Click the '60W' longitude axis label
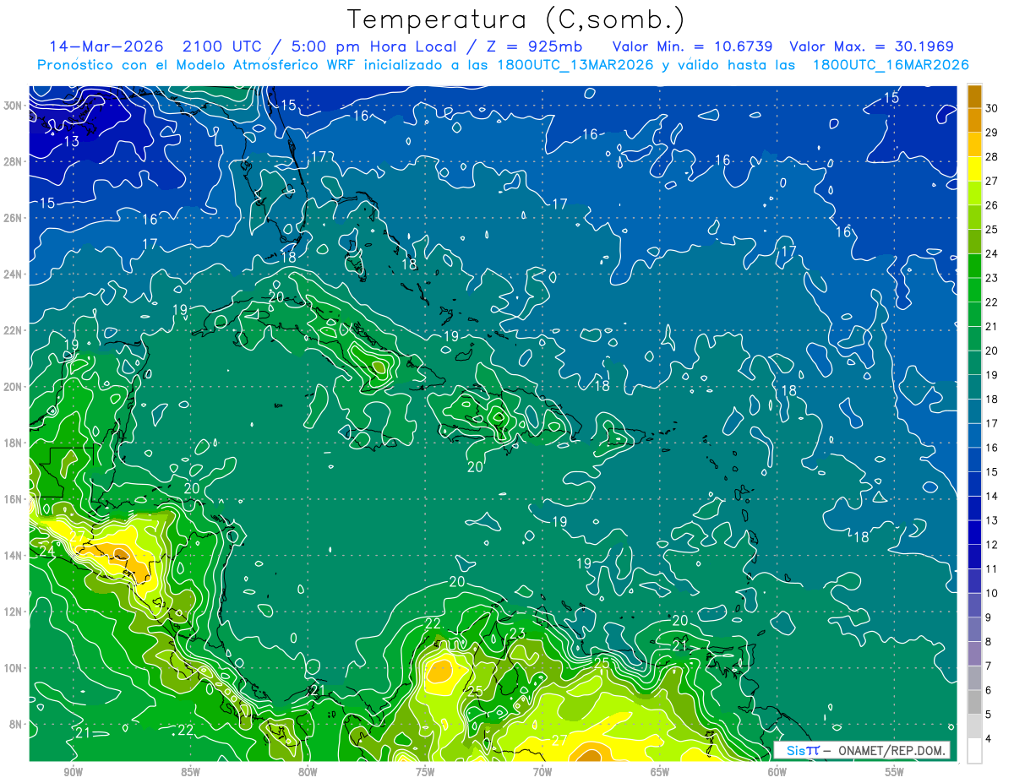This screenshot has width=1014, height=783. pyautogui.click(x=777, y=772)
